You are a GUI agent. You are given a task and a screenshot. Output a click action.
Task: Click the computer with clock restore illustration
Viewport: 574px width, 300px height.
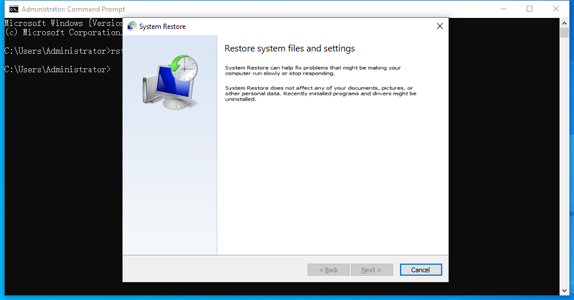169,82
